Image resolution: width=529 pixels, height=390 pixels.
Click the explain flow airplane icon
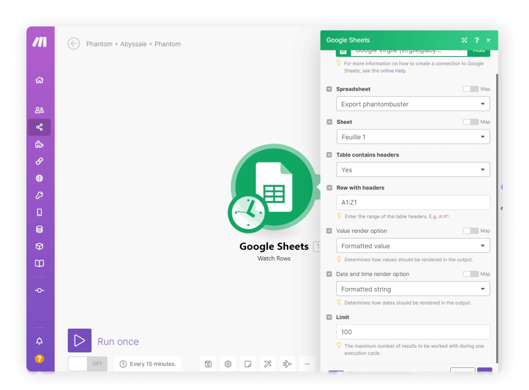tap(287, 364)
